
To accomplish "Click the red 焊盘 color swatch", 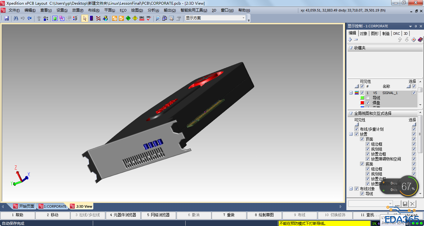I will point(362,103).
